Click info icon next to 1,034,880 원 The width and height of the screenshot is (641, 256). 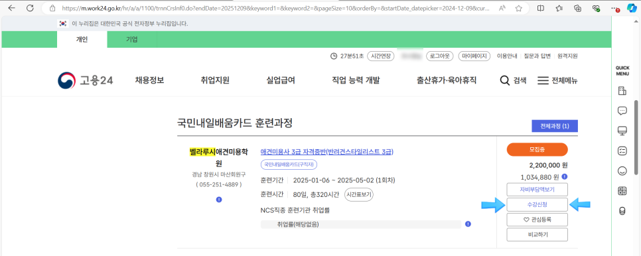pyautogui.click(x=565, y=177)
